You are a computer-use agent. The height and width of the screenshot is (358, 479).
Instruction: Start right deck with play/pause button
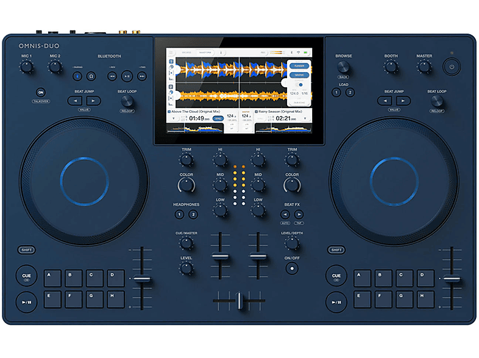pyautogui.click(x=336, y=302)
